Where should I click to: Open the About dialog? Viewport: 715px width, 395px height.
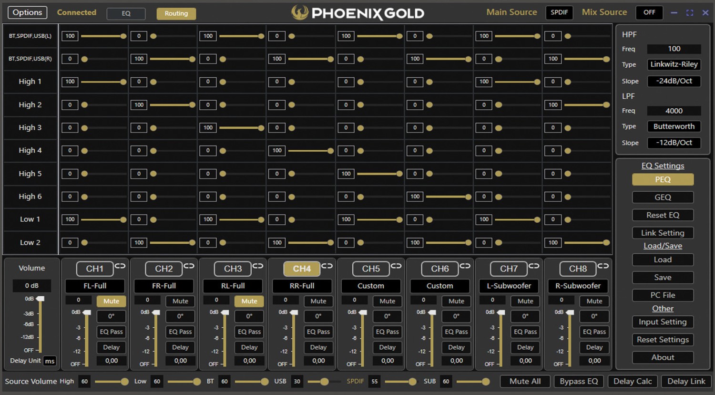pyautogui.click(x=663, y=357)
